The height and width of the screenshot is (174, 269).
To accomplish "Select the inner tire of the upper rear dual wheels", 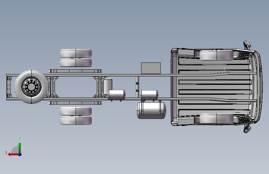I will click(x=76, y=63).
